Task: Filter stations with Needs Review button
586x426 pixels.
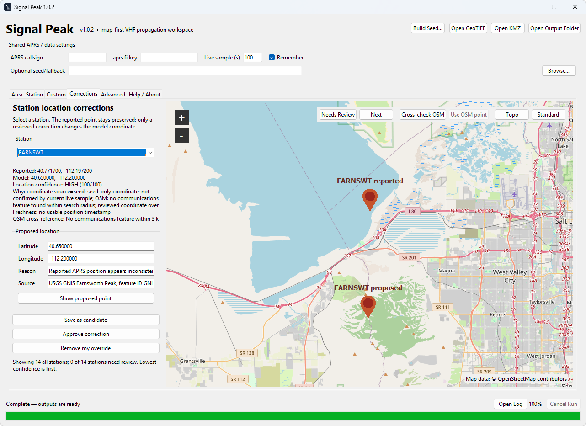Action: point(338,115)
